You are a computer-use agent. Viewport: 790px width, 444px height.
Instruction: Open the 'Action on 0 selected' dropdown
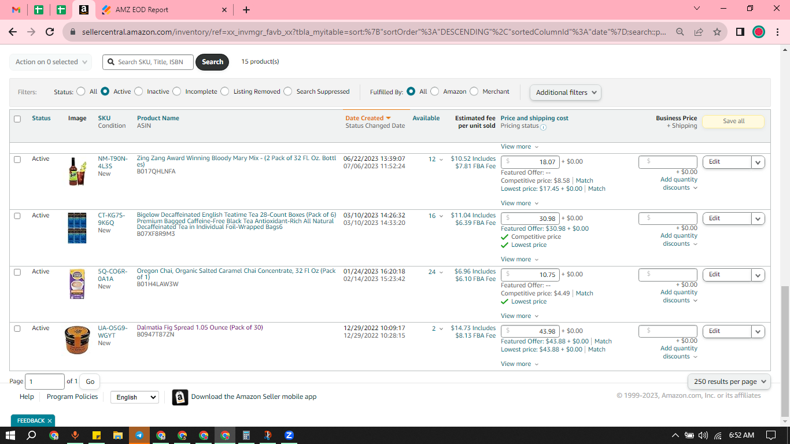pos(51,62)
